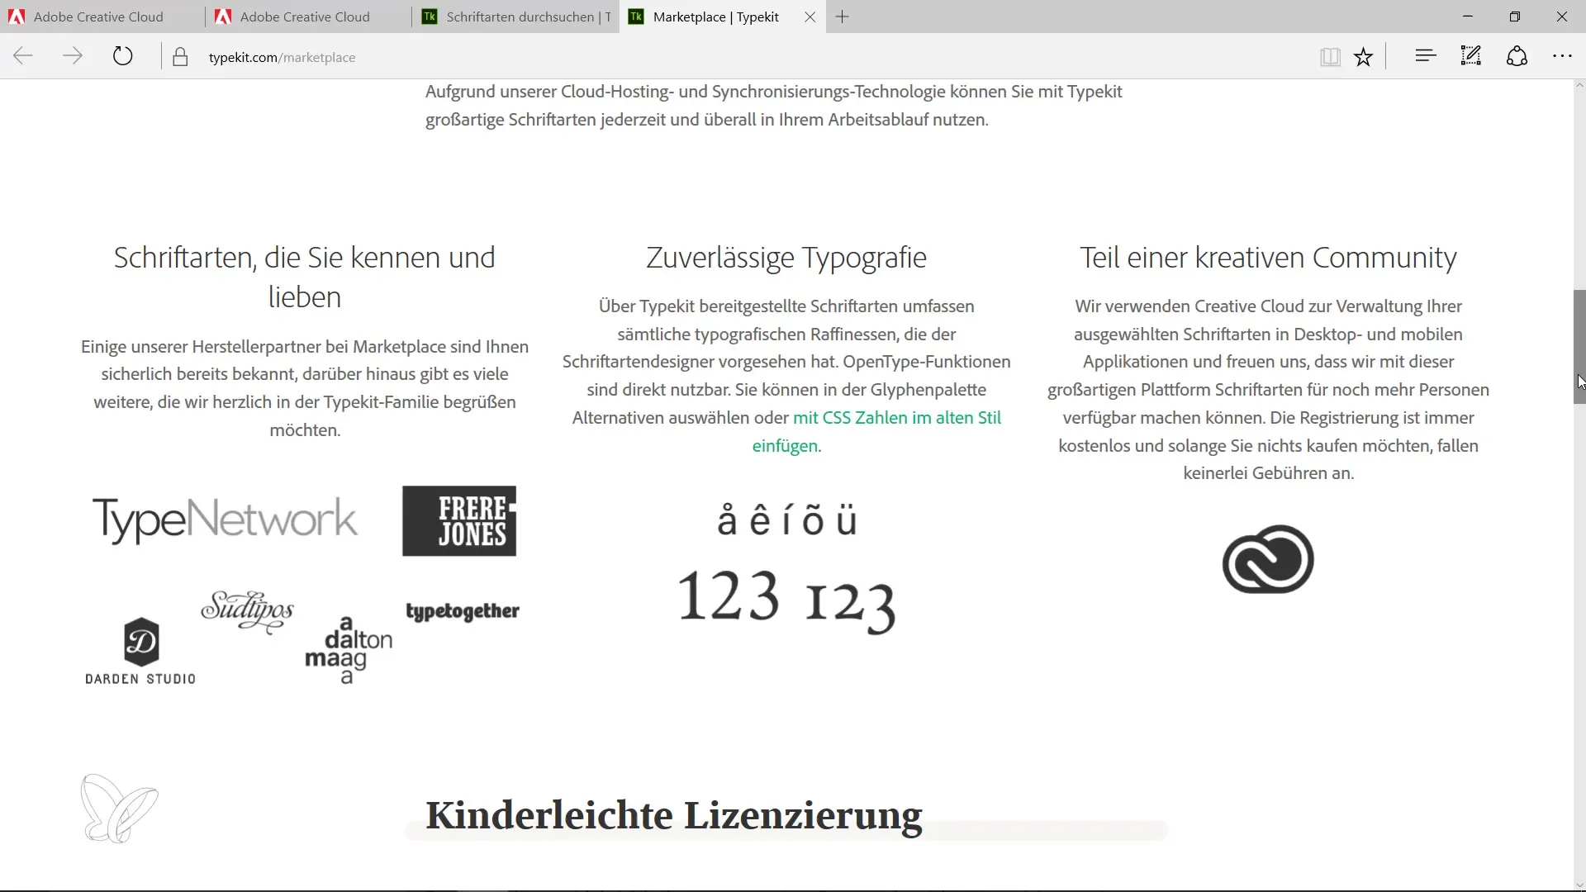Click the Kinderleichte Lizenzierung heading
The height and width of the screenshot is (892, 1586).
(x=674, y=815)
